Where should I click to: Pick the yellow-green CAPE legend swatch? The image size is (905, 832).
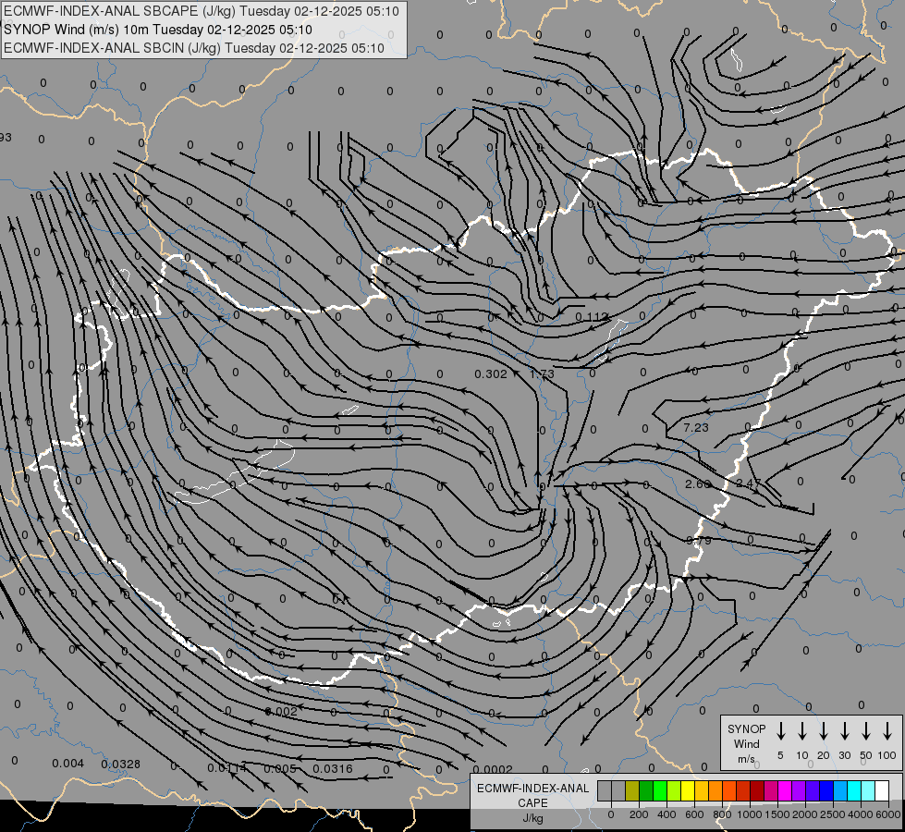pos(674,790)
